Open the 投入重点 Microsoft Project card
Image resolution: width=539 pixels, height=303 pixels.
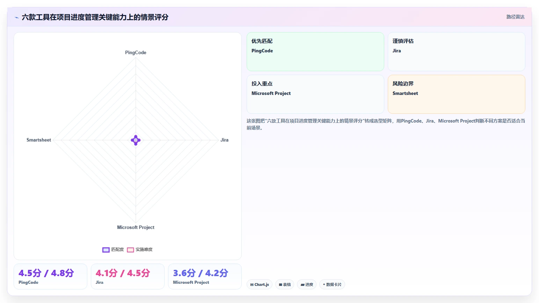315,94
